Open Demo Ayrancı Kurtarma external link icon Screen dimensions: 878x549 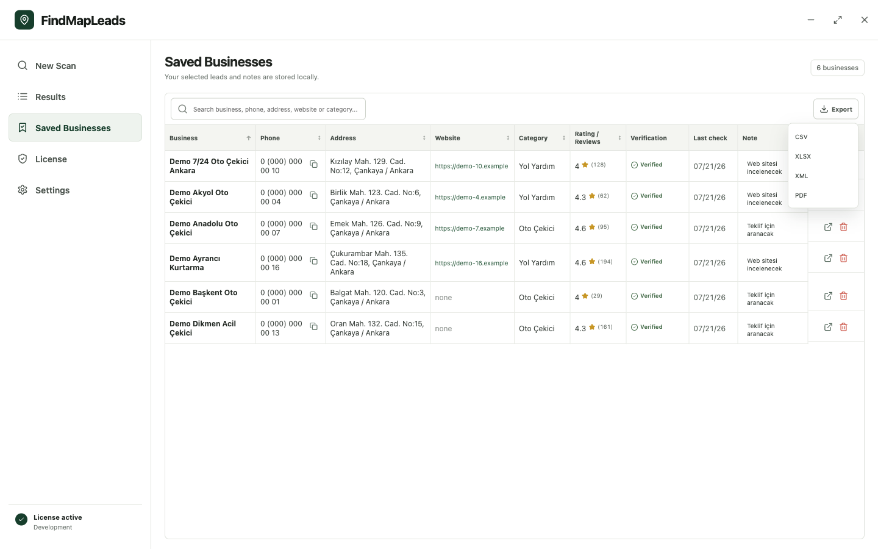[828, 258]
